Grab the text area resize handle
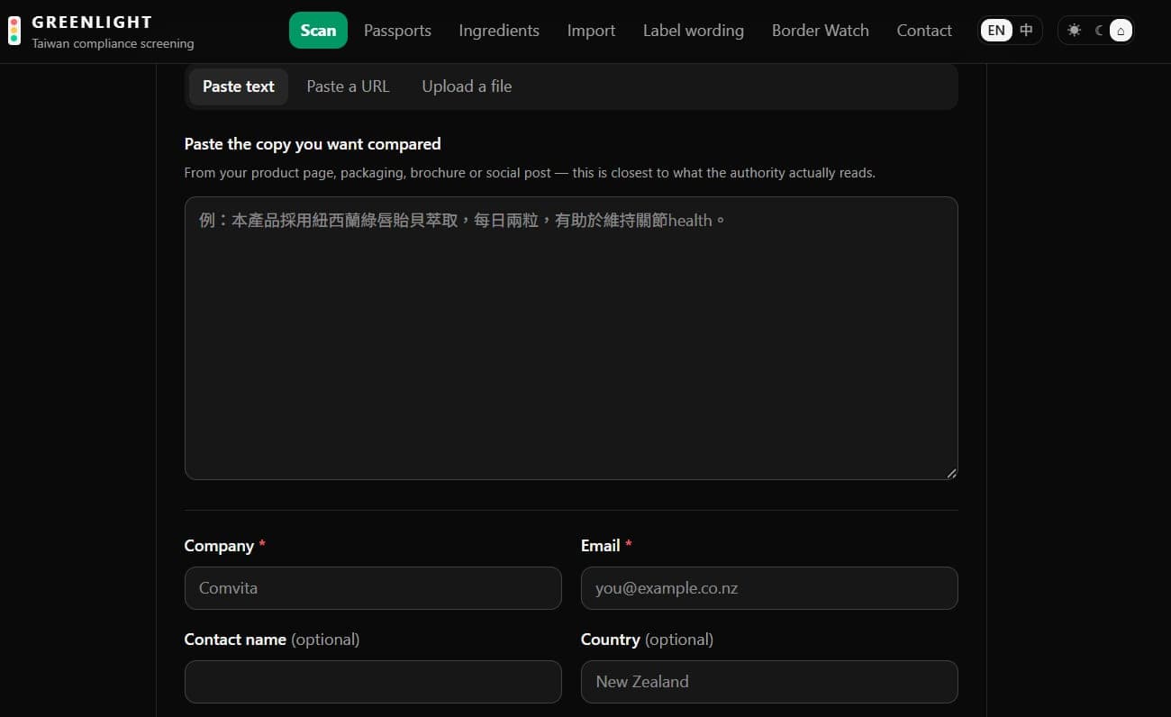The image size is (1171, 717). pyautogui.click(x=951, y=473)
